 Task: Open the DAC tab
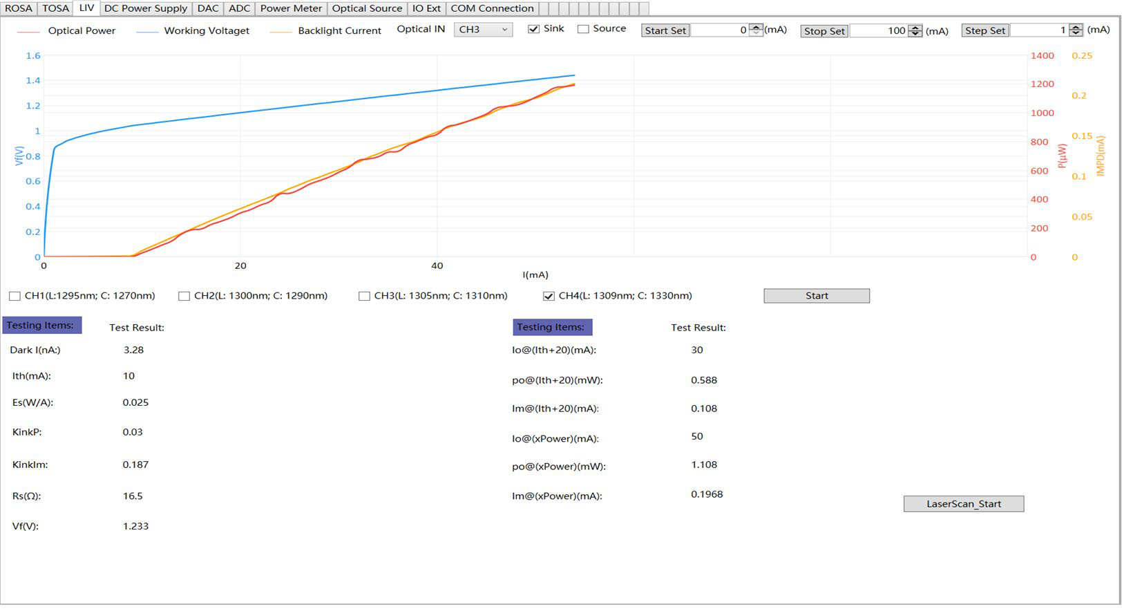[208, 8]
